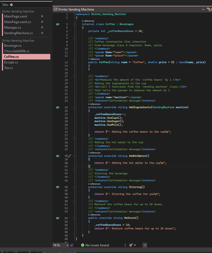Unpin the MainPage.xaml tab

coord(42,16)
